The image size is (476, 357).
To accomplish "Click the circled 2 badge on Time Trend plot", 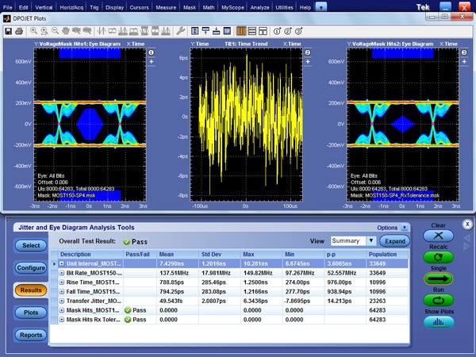I will pos(308,52).
